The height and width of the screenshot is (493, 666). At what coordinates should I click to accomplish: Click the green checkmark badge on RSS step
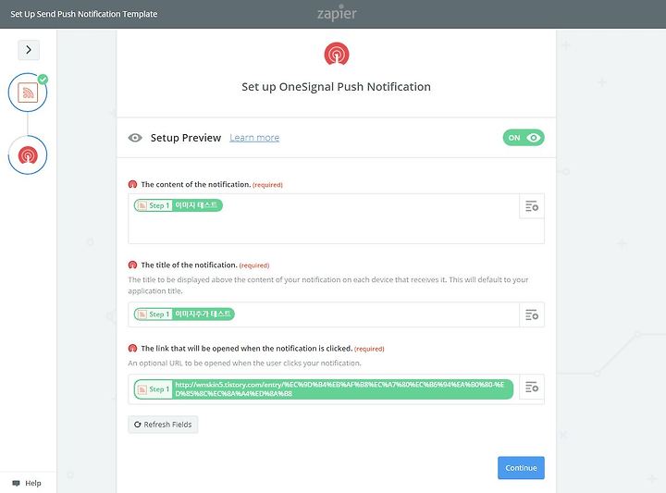(x=43, y=80)
